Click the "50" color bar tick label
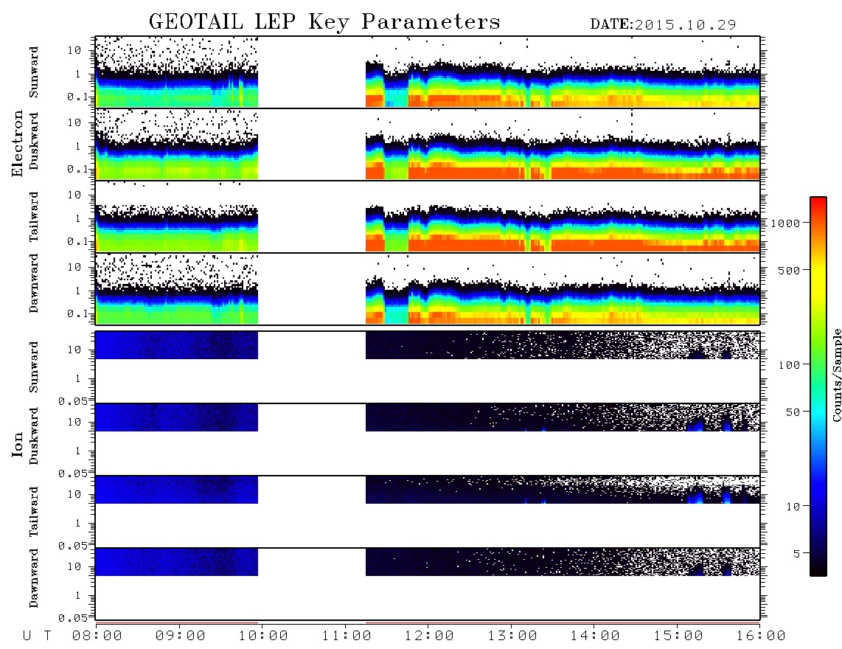The image size is (842, 649). (793, 412)
